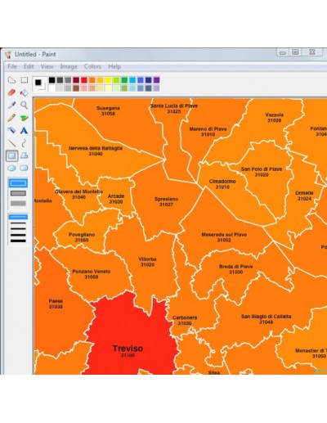Activate the Airbrush spray tool
Image resolution: width=327 pixels, height=423 pixels.
(11, 130)
